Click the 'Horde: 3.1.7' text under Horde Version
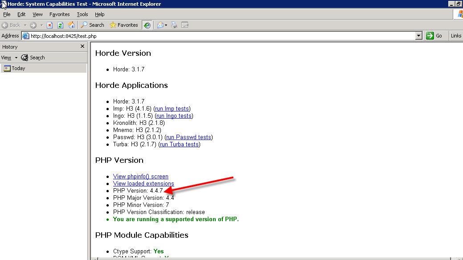463x260 pixels. [129, 69]
